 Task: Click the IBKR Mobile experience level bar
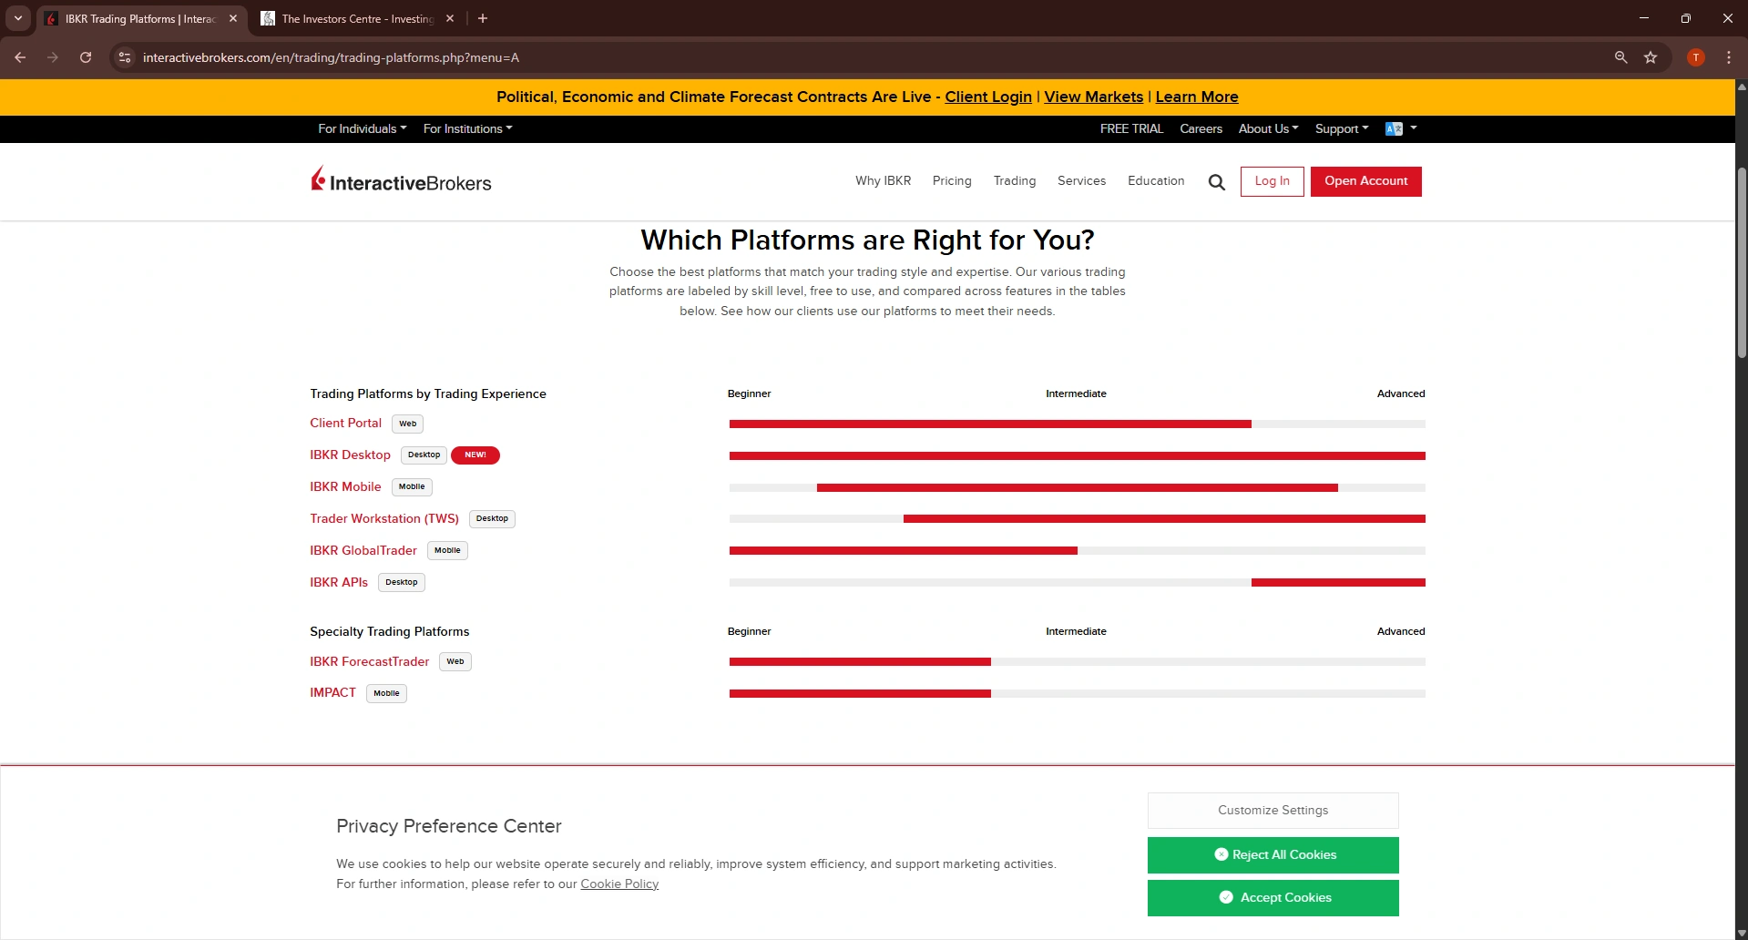tap(1077, 488)
